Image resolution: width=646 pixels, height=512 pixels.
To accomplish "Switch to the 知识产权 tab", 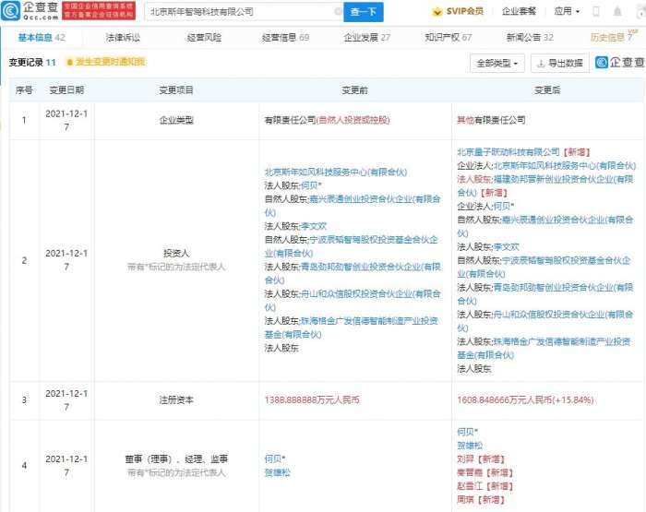I will [449, 38].
